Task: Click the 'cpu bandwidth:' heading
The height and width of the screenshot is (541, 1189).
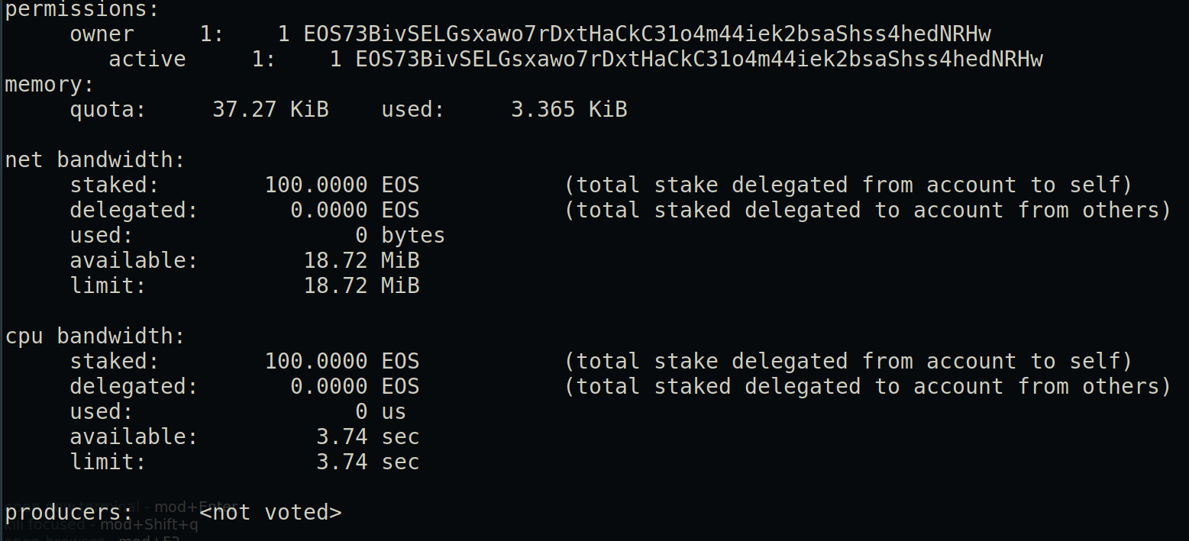Action: pos(95,337)
